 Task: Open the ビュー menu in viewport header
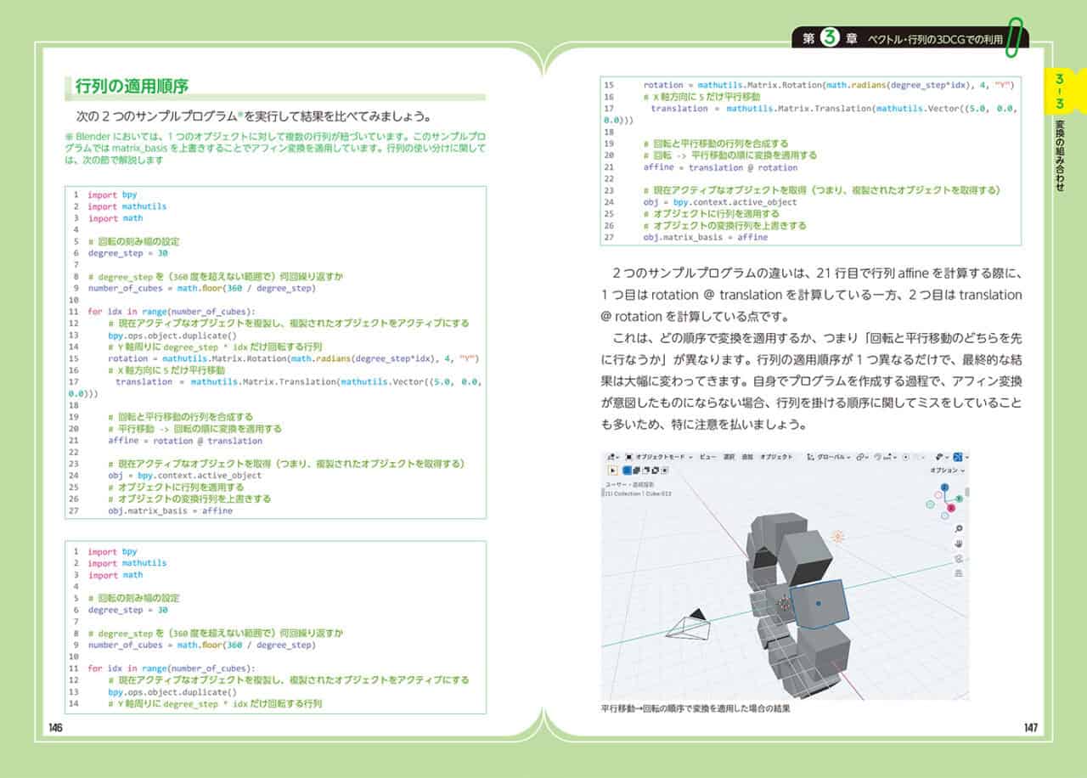pyautogui.click(x=707, y=457)
